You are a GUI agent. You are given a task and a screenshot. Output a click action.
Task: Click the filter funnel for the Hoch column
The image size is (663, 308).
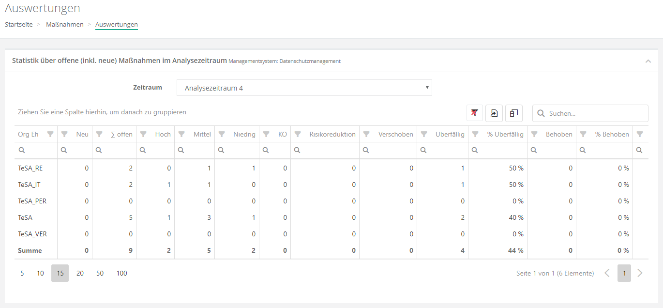click(x=143, y=134)
